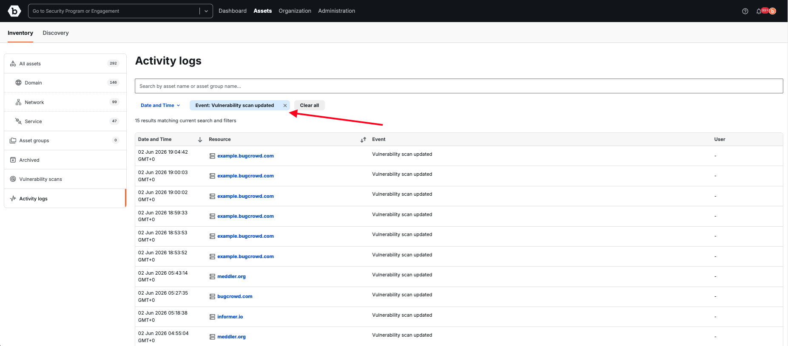The height and width of the screenshot is (346, 788).
Task: Click the Archived box icon
Action: 13,160
